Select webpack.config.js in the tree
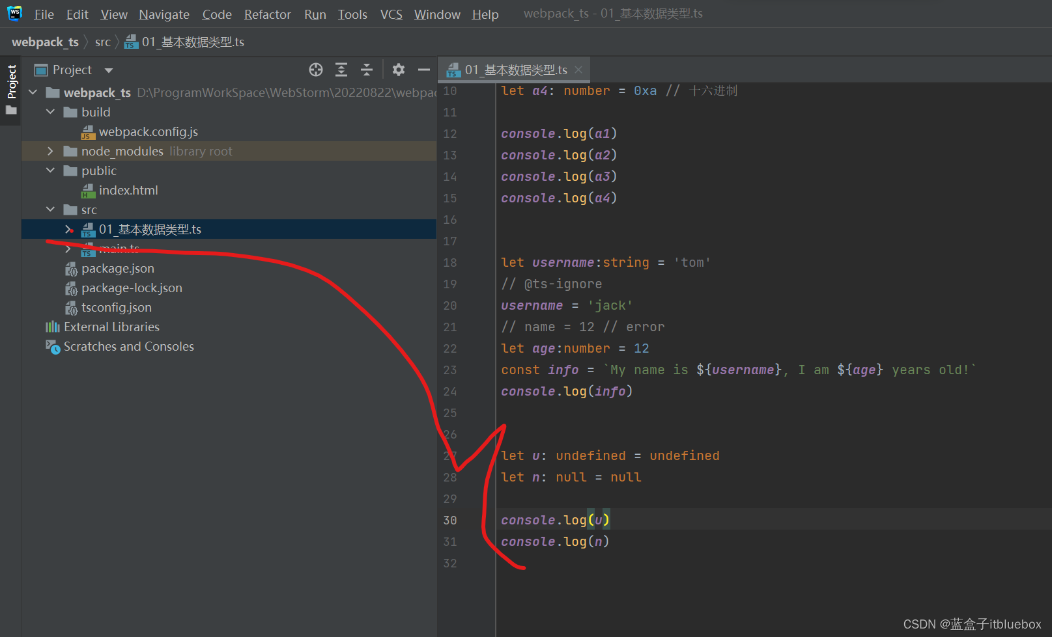 click(x=149, y=132)
